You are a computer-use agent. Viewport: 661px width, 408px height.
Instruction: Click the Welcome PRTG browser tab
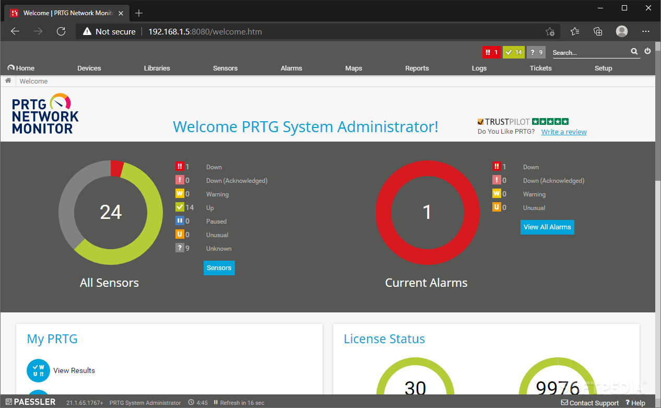point(67,13)
